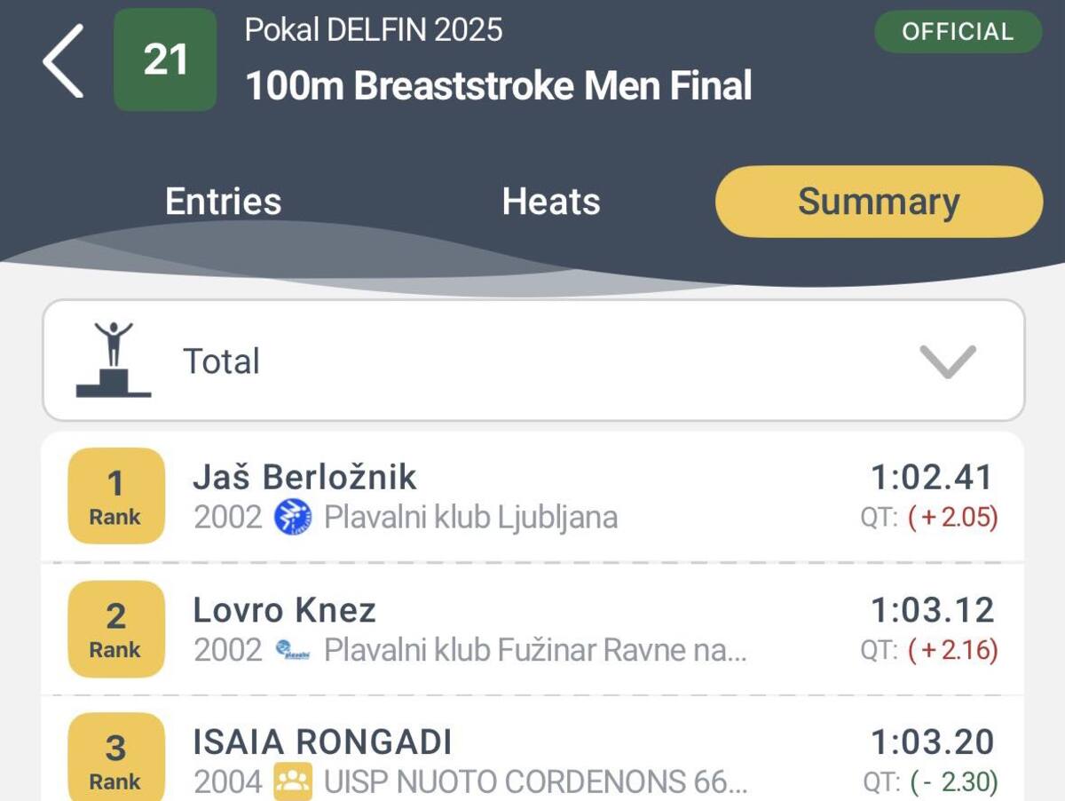Expand the Total dropdown chevron

pyautogui.click(x=947, y=361)
